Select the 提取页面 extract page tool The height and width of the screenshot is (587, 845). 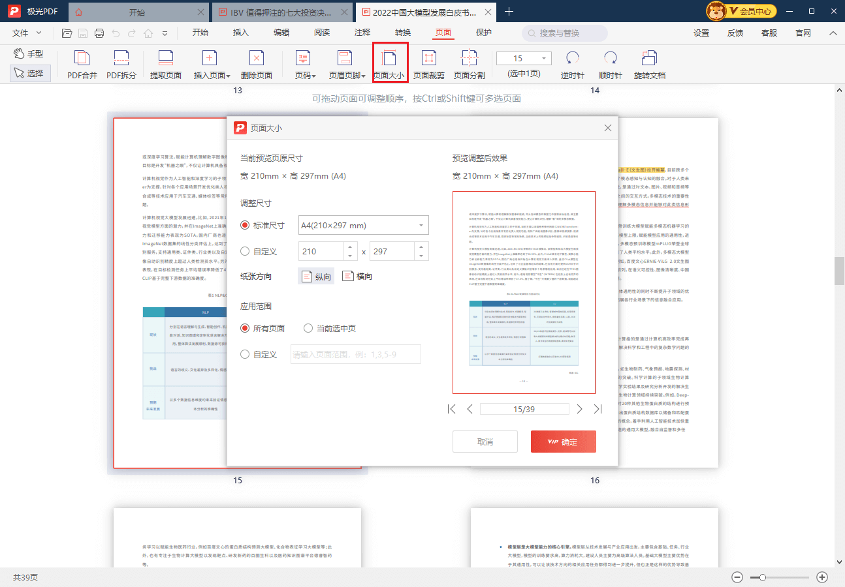point(166,59)
